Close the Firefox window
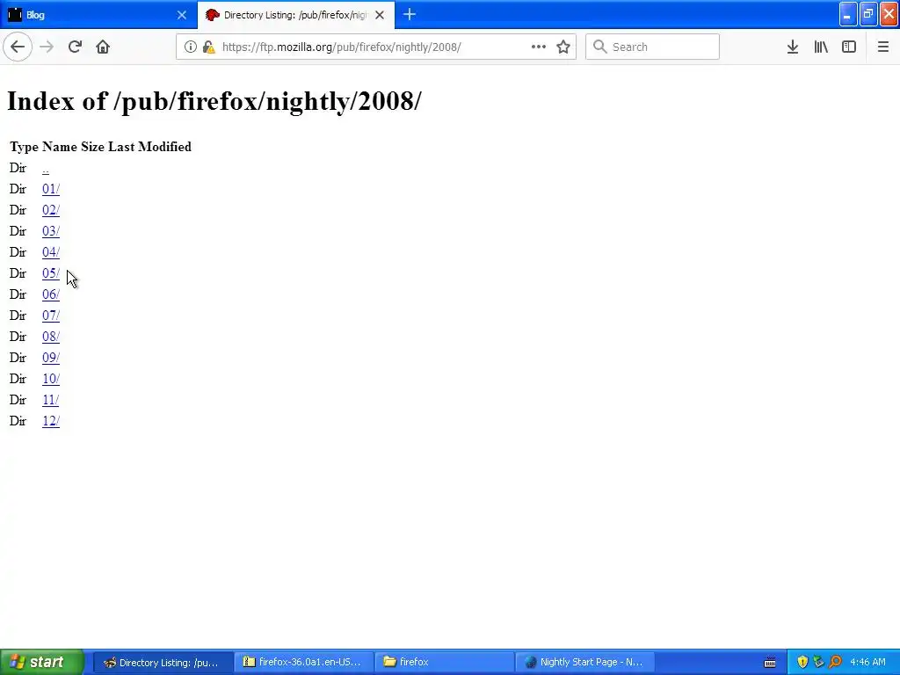Image resolution: width=900 pixels, height=675 pixels. click(x=889, y=15)
